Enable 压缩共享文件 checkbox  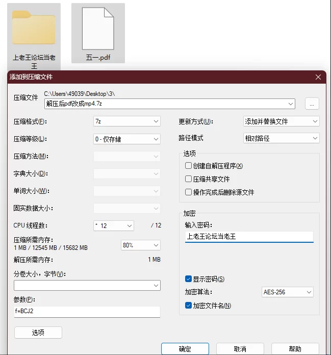tap(188, 179)
